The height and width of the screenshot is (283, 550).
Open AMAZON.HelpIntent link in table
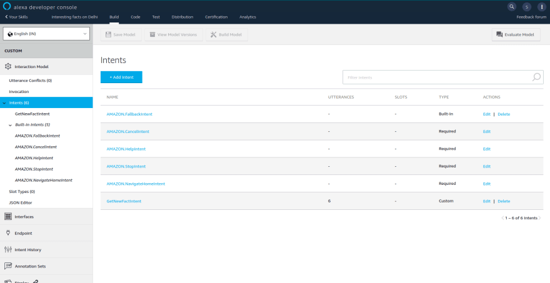tap(126, 149)
